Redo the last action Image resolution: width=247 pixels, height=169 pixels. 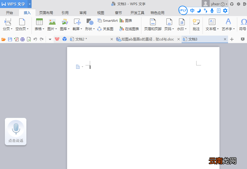tap(42, 39)
